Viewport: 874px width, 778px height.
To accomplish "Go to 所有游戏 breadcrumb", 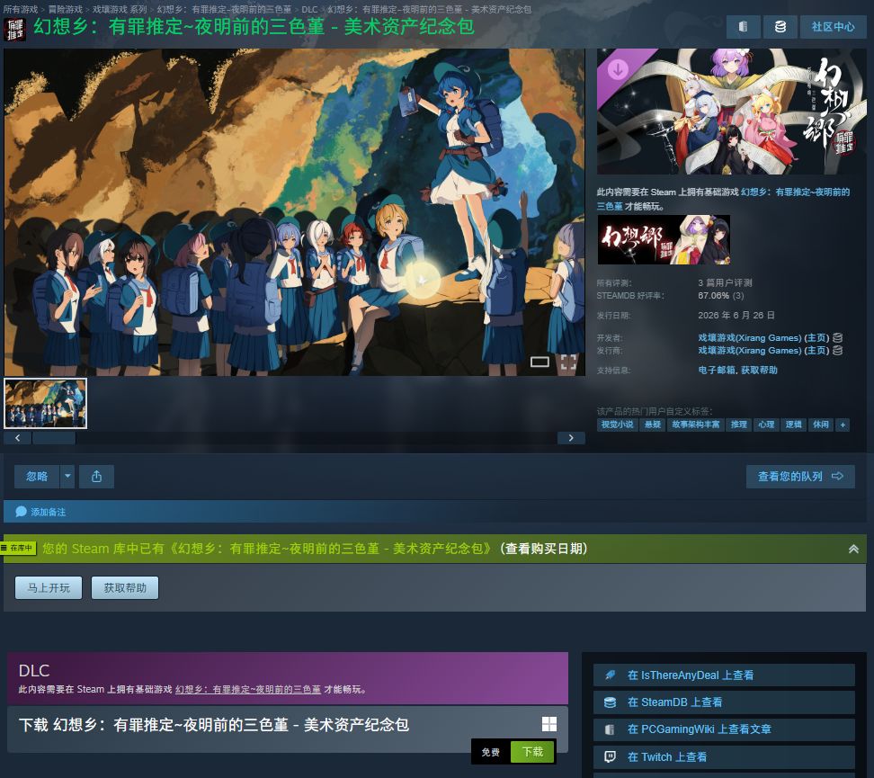I will click(x=21, y=10).
